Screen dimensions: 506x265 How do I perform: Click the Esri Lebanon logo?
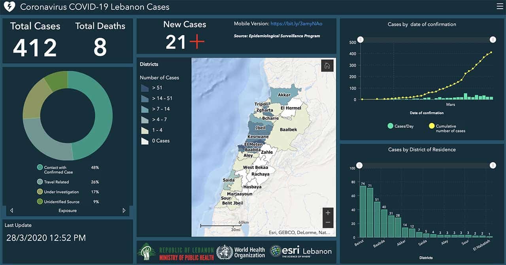301,251
